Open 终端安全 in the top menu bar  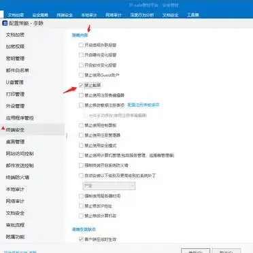(x=65, y=15)
